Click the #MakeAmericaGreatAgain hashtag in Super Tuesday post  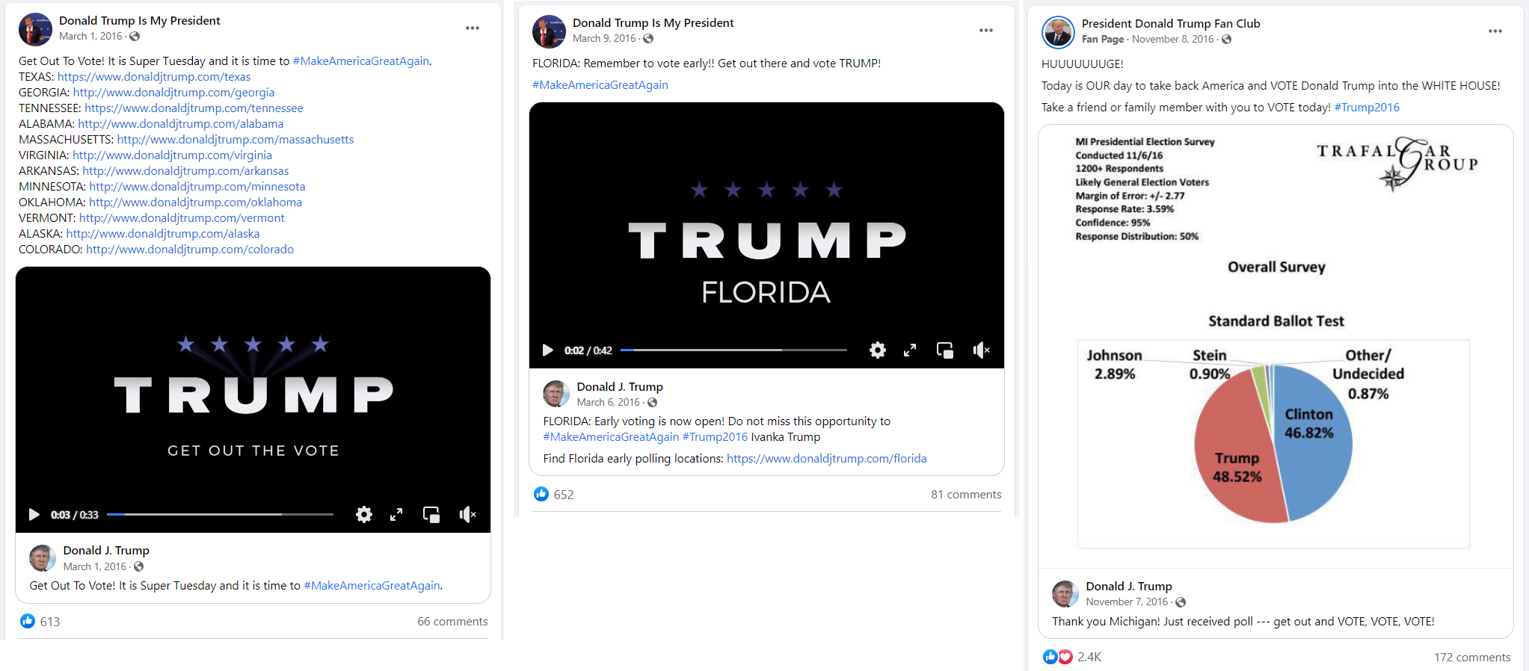[361, 61]
